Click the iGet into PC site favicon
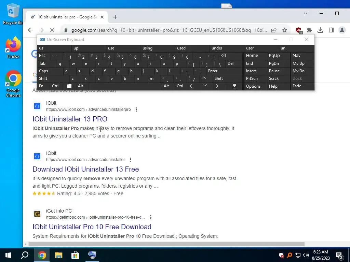Image resolution: width=350 pixels, height=262 pixels. coord(37,214)
